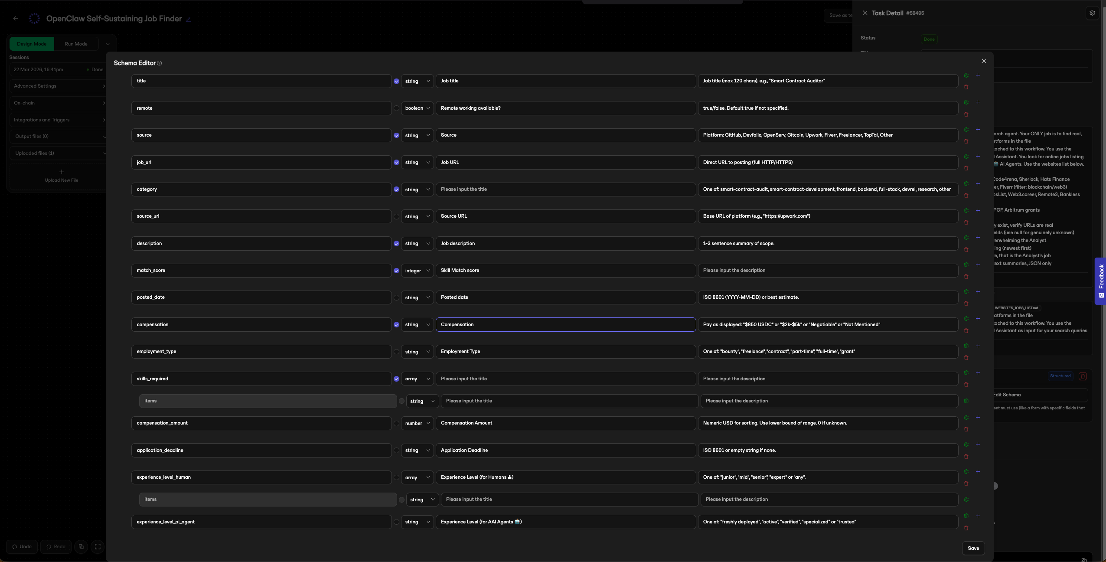Go back using the arrow icon
This screenshot has width=1106, height=562.
click(16, 19)
